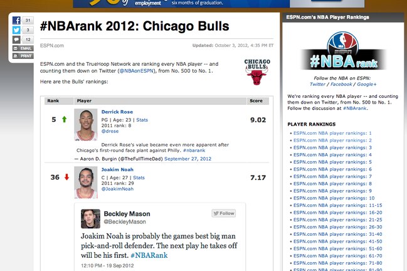Share article via Twitter bird icon

16,30
